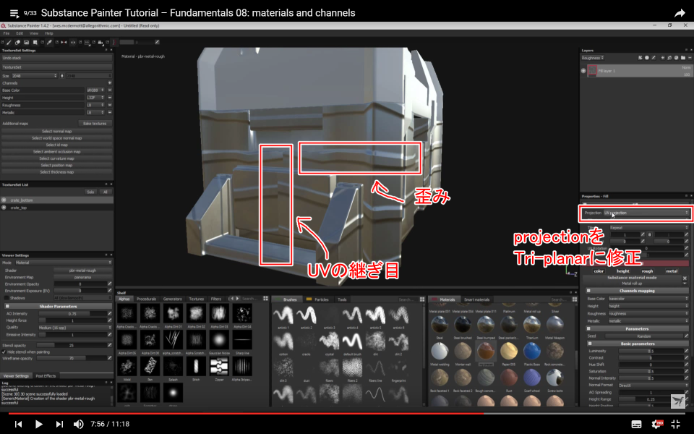Open the Help menu
694x434 pixels.
[48, 33]
